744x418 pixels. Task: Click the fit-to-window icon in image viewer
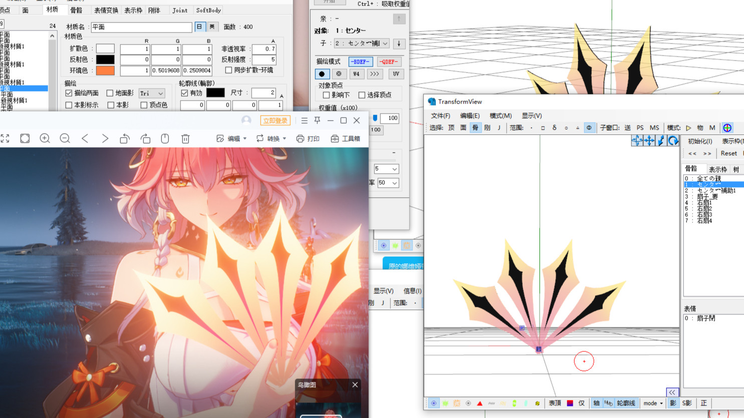click(x=25, y=139)
